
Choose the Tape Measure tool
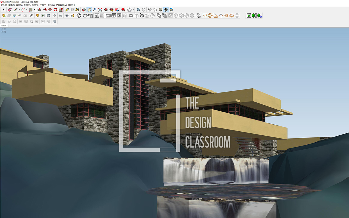tap(67, 10)
